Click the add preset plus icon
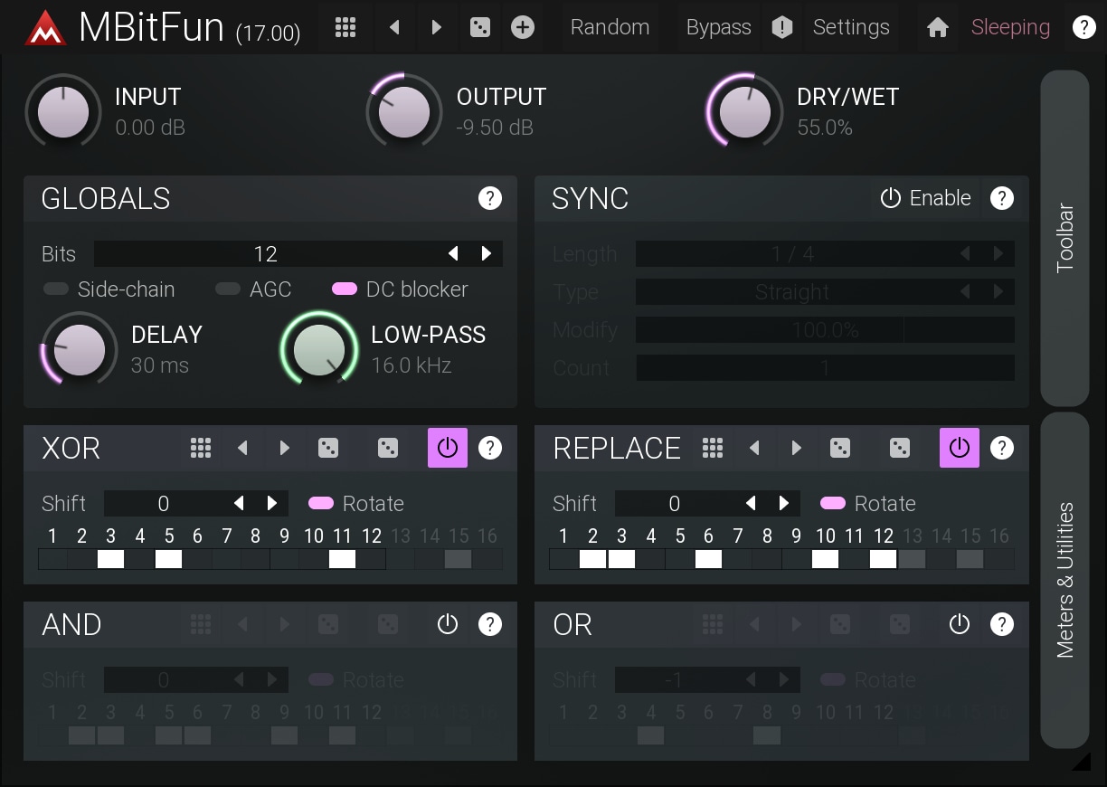This screenshot has width=1107, height=787. click(523, 27)
